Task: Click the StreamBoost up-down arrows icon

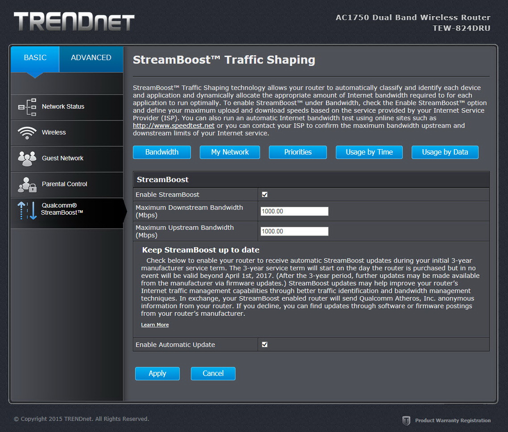Action: pos(27,210)
